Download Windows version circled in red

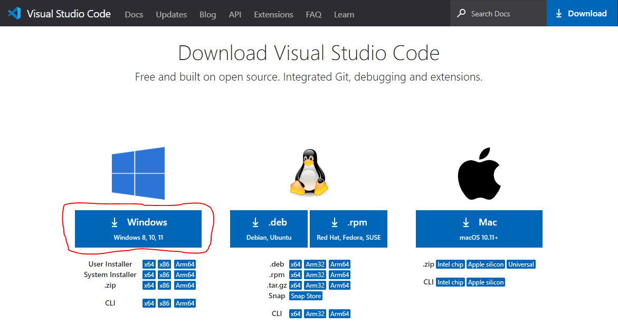tap(138, 229)
